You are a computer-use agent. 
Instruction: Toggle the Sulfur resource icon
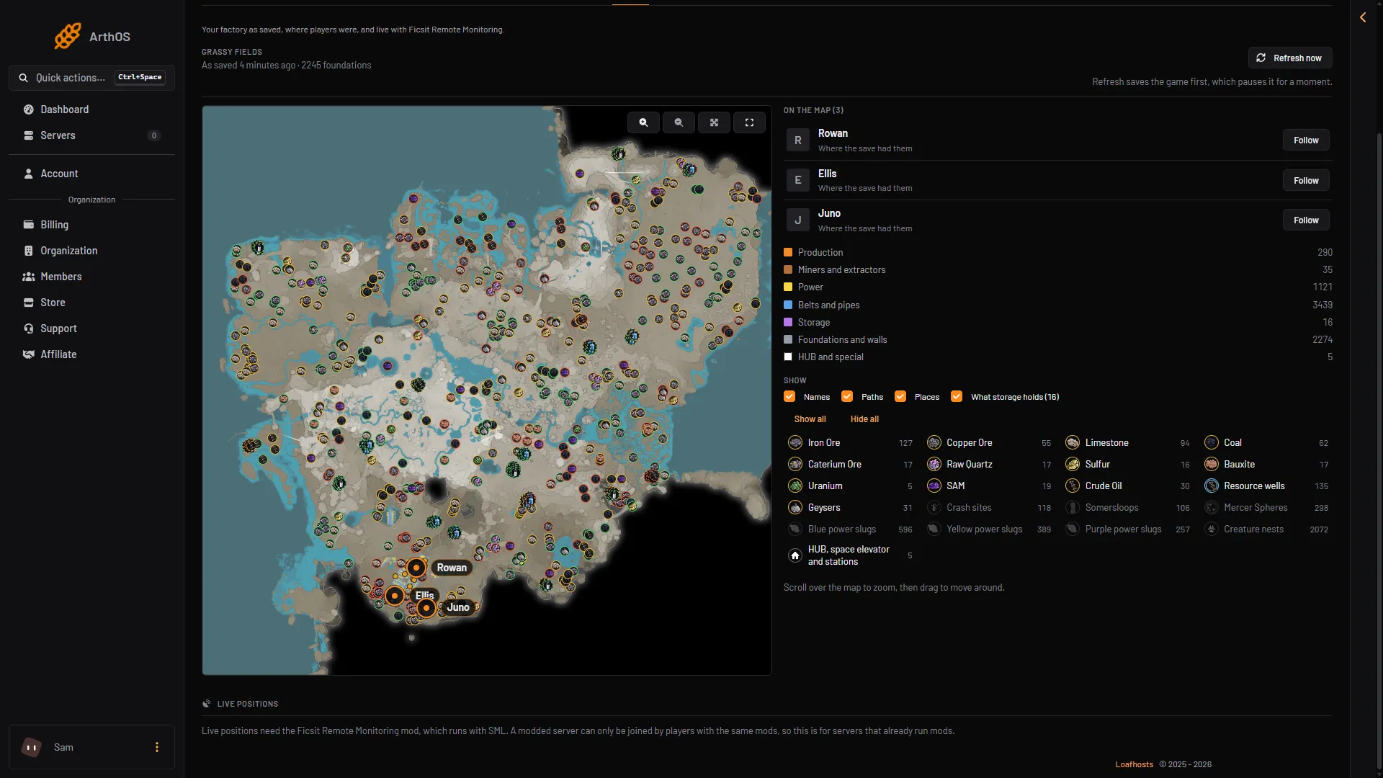click(1073, 465)
